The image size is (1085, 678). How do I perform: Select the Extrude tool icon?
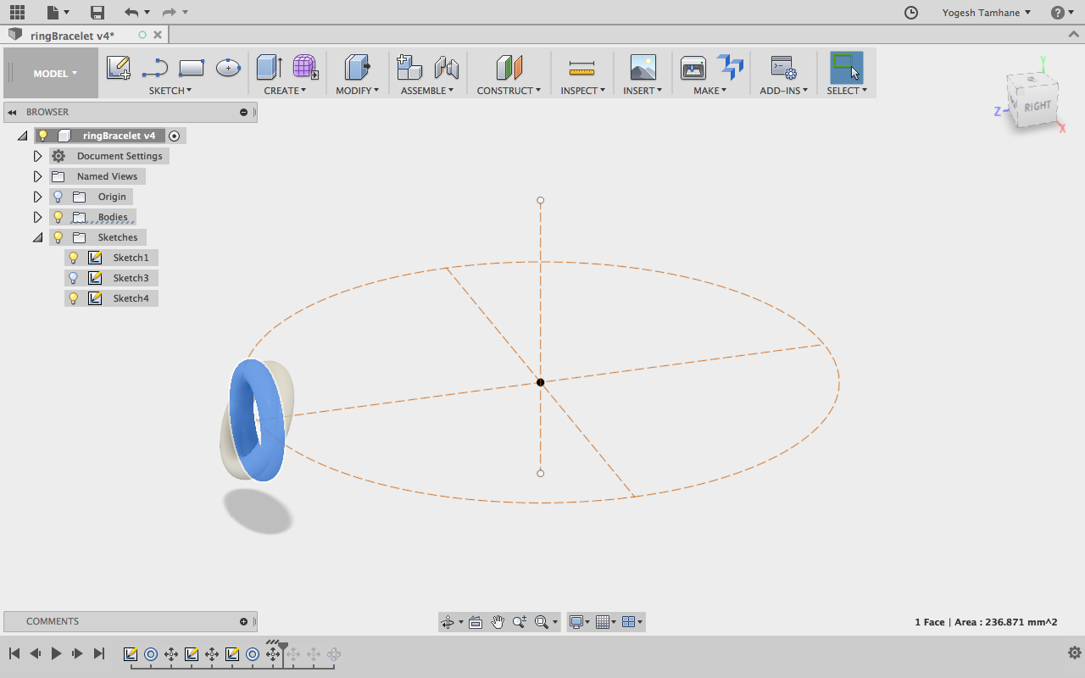[x=270, y=68]
